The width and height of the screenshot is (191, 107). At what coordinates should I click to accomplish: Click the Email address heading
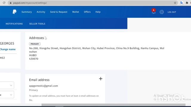pos(39,80)
